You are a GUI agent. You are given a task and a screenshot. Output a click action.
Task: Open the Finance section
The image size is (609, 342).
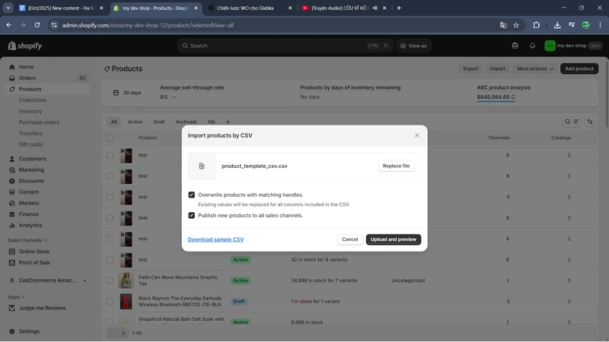coord(28,214)
